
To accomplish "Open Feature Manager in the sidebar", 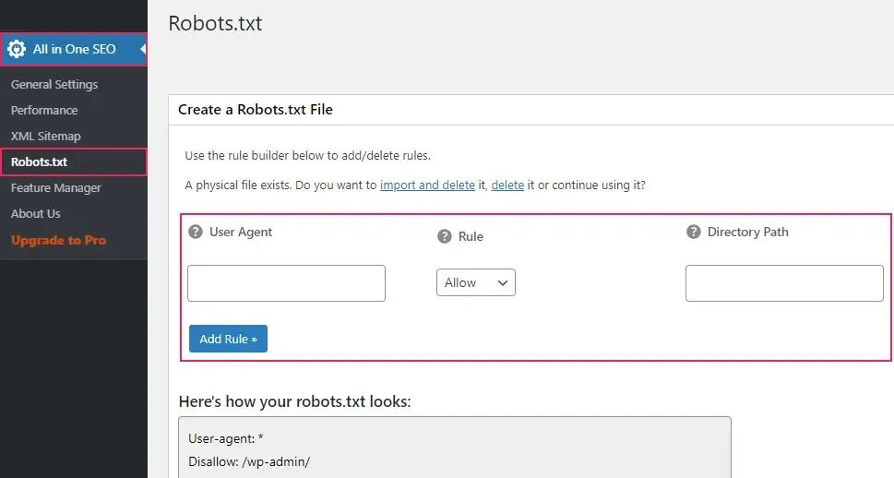I will [x=56, y=187].
